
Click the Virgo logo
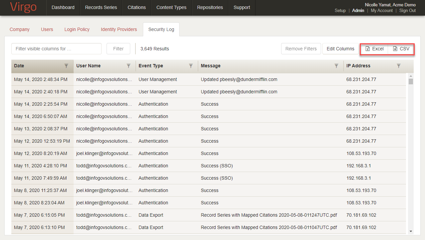coord(23,7)
